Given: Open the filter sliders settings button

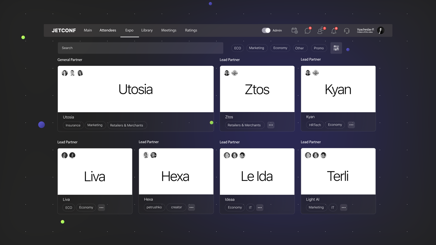Looking at the screenshot, I should point(336,48).
